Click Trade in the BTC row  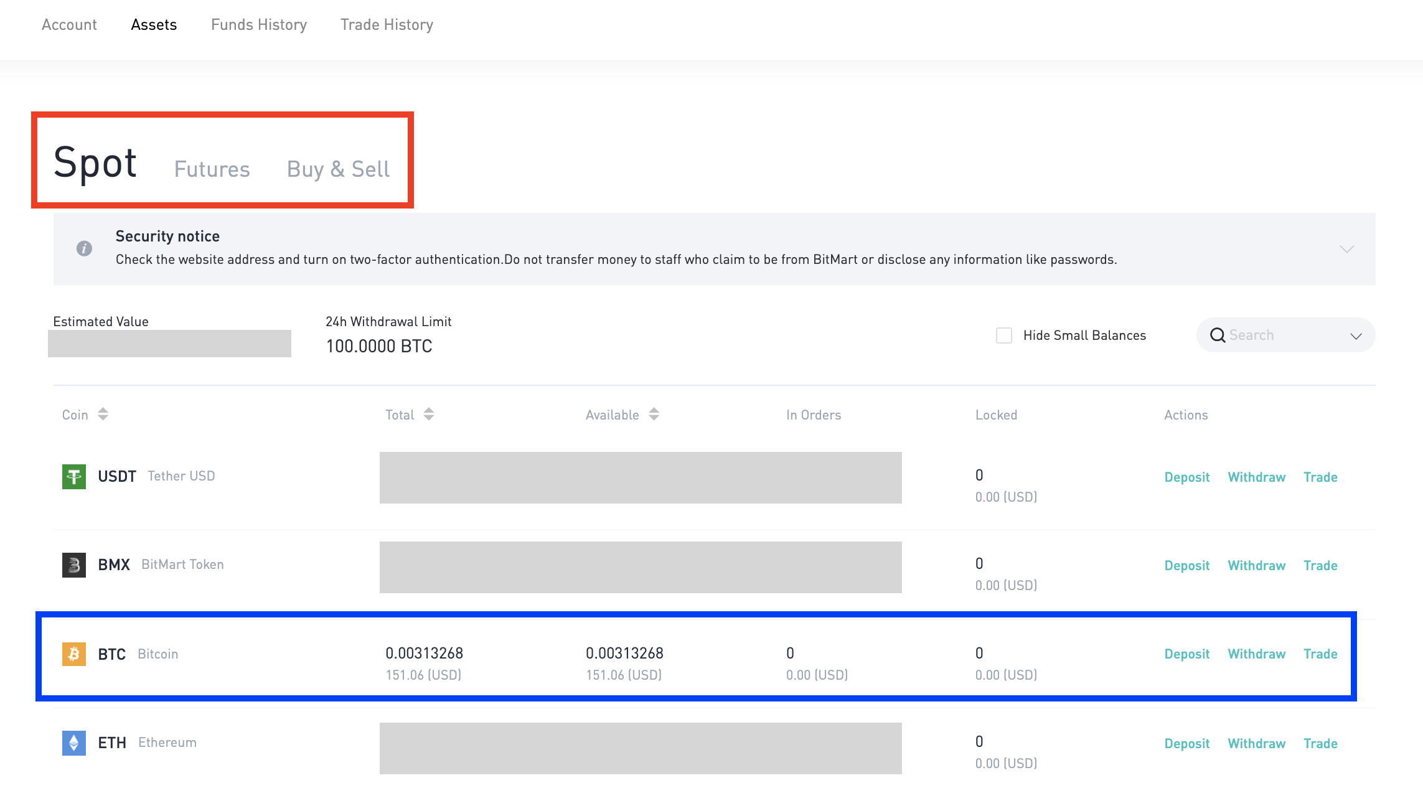click(1320, 654)
